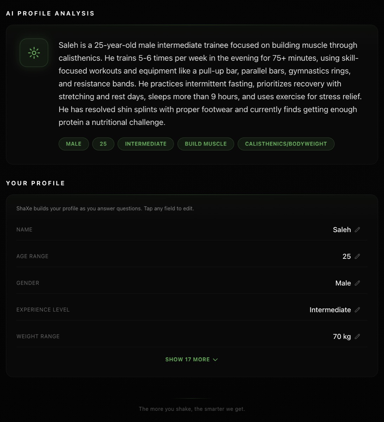The image size is (384, 422).
Task: Edit Experience Level using pencil icon
Action: pyautogui.click(x=357, y=310)
